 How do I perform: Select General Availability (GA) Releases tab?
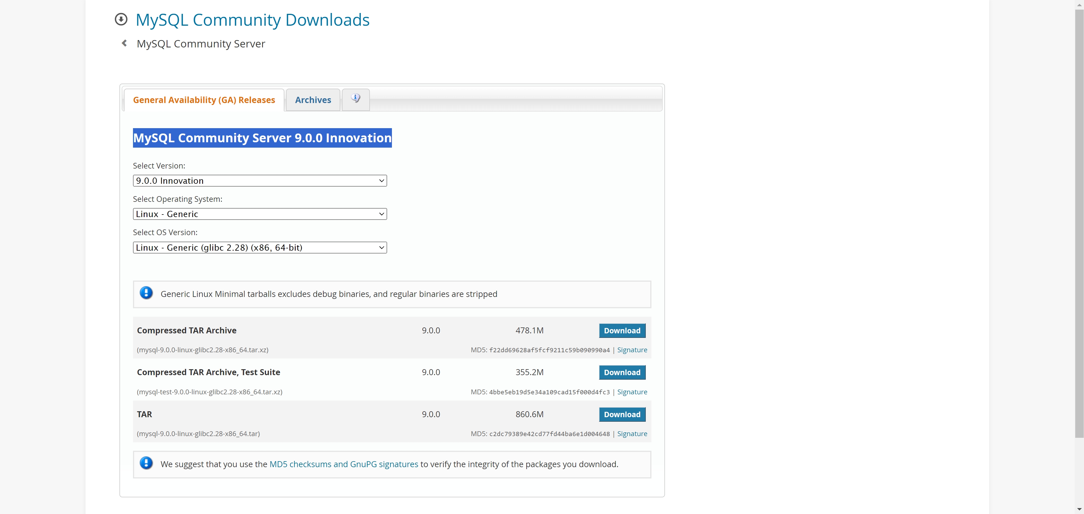(204, 100)
